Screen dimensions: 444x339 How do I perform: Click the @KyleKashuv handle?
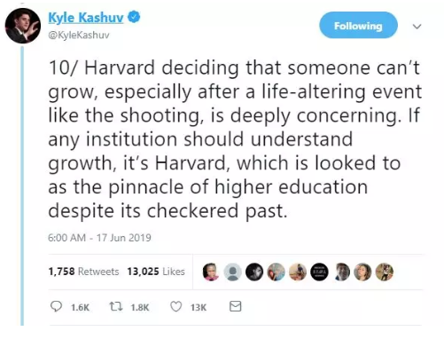79,35
